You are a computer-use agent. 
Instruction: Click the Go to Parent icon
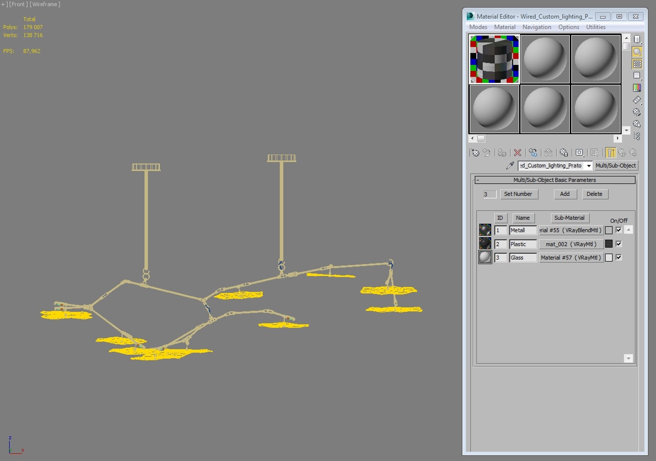click(622, 152)
